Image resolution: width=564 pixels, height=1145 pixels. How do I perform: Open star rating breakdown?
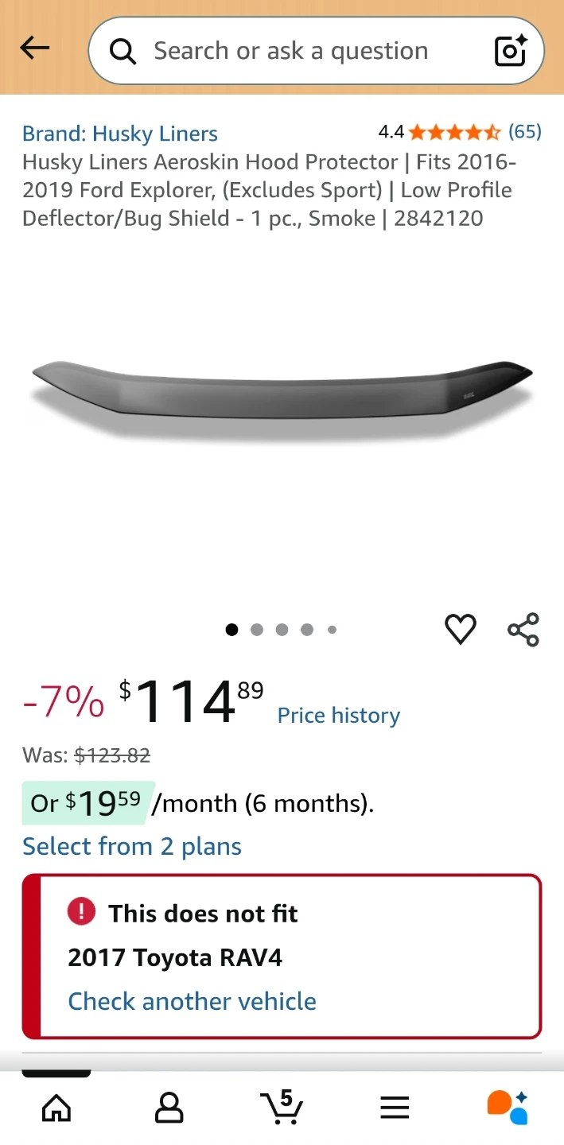click(x=455, y=132)
